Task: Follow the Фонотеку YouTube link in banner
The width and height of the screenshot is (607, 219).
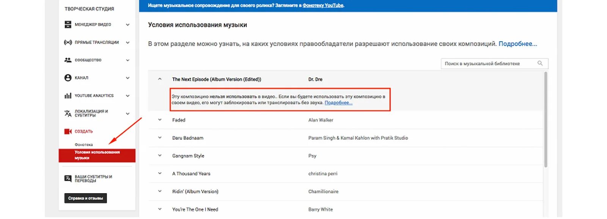Action: (x=323, y=5)
